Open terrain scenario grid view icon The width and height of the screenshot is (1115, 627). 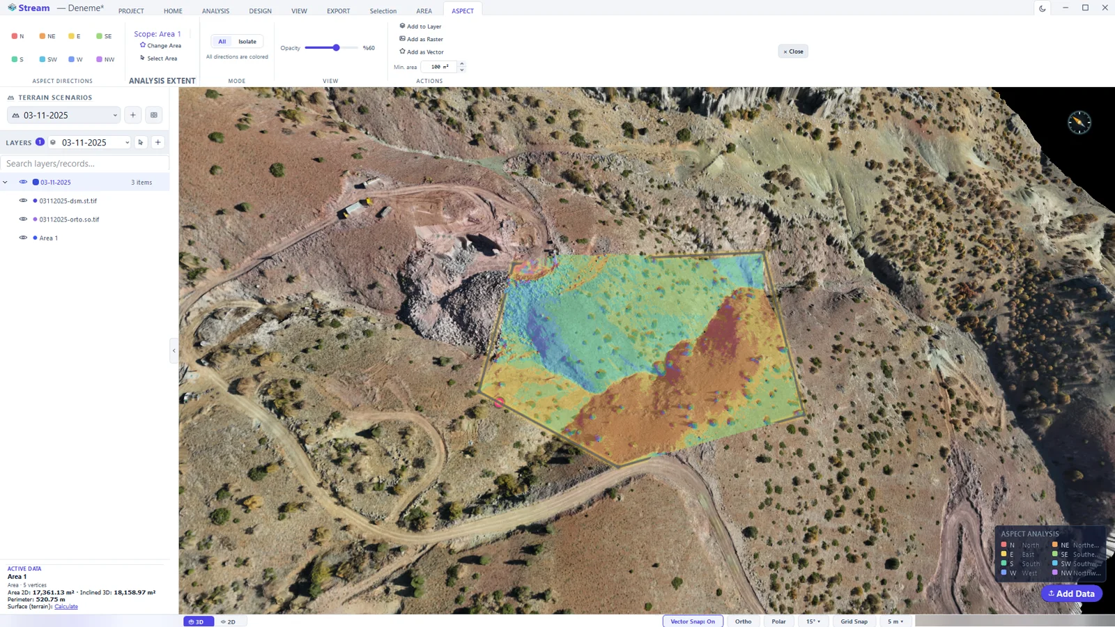[x=154, y=115]
